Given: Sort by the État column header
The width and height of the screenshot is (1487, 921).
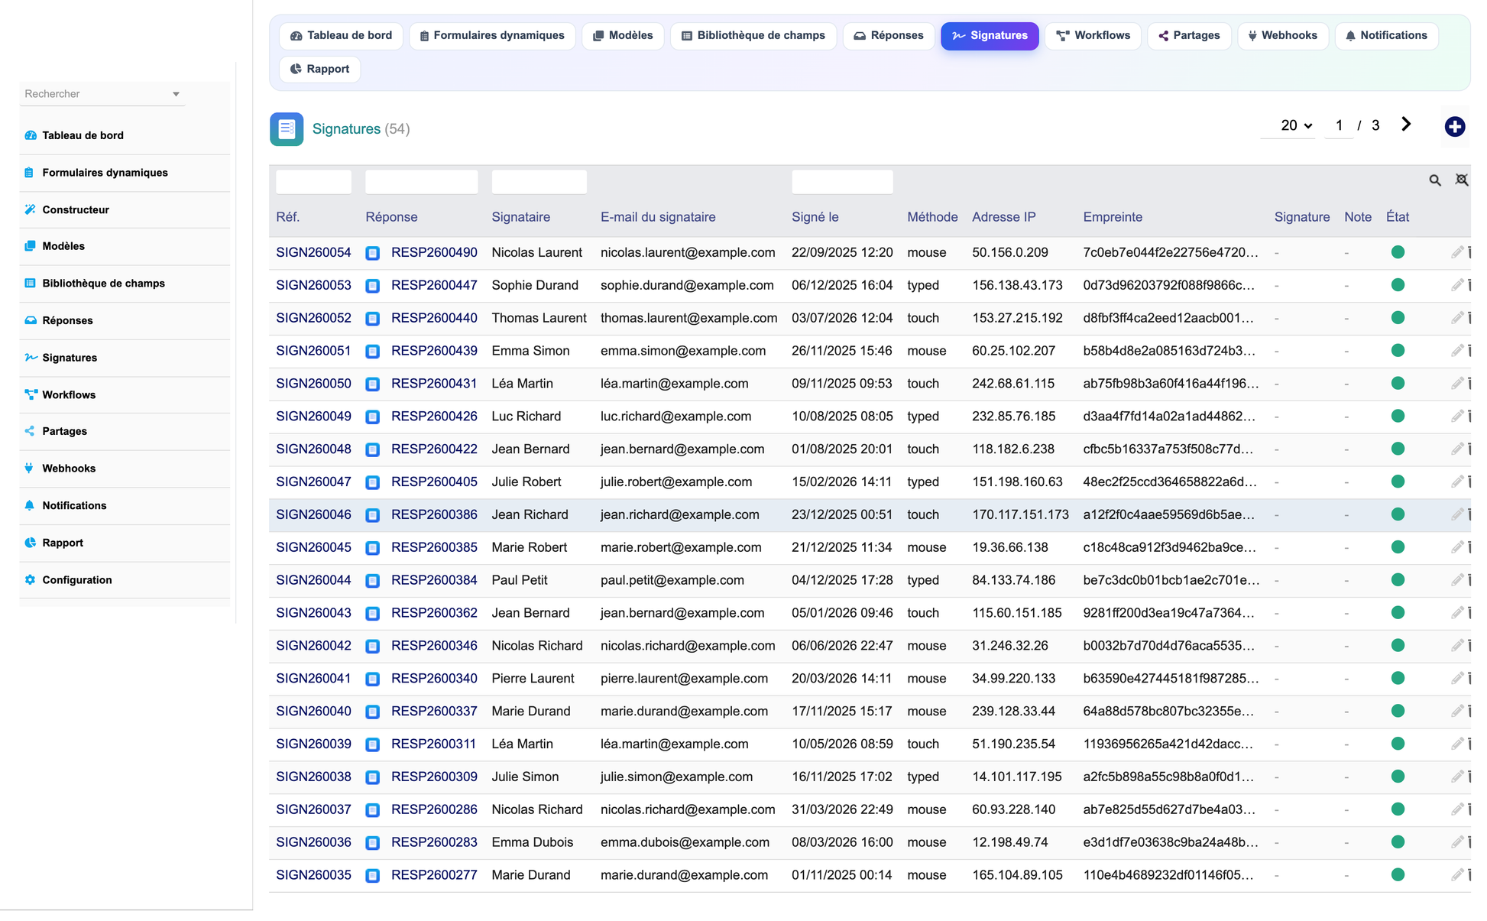Looking at the screenshot, I should point(1398,217).
